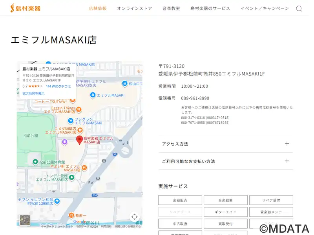Image resolution: width=314 pixels, height=235 pixels.
Task: Click the phone number 089-961-8890
Action: click(195, 98)
